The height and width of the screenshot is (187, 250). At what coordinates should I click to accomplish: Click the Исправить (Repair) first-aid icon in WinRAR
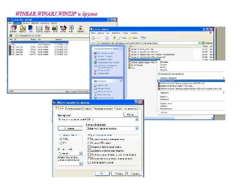(81, 28)
